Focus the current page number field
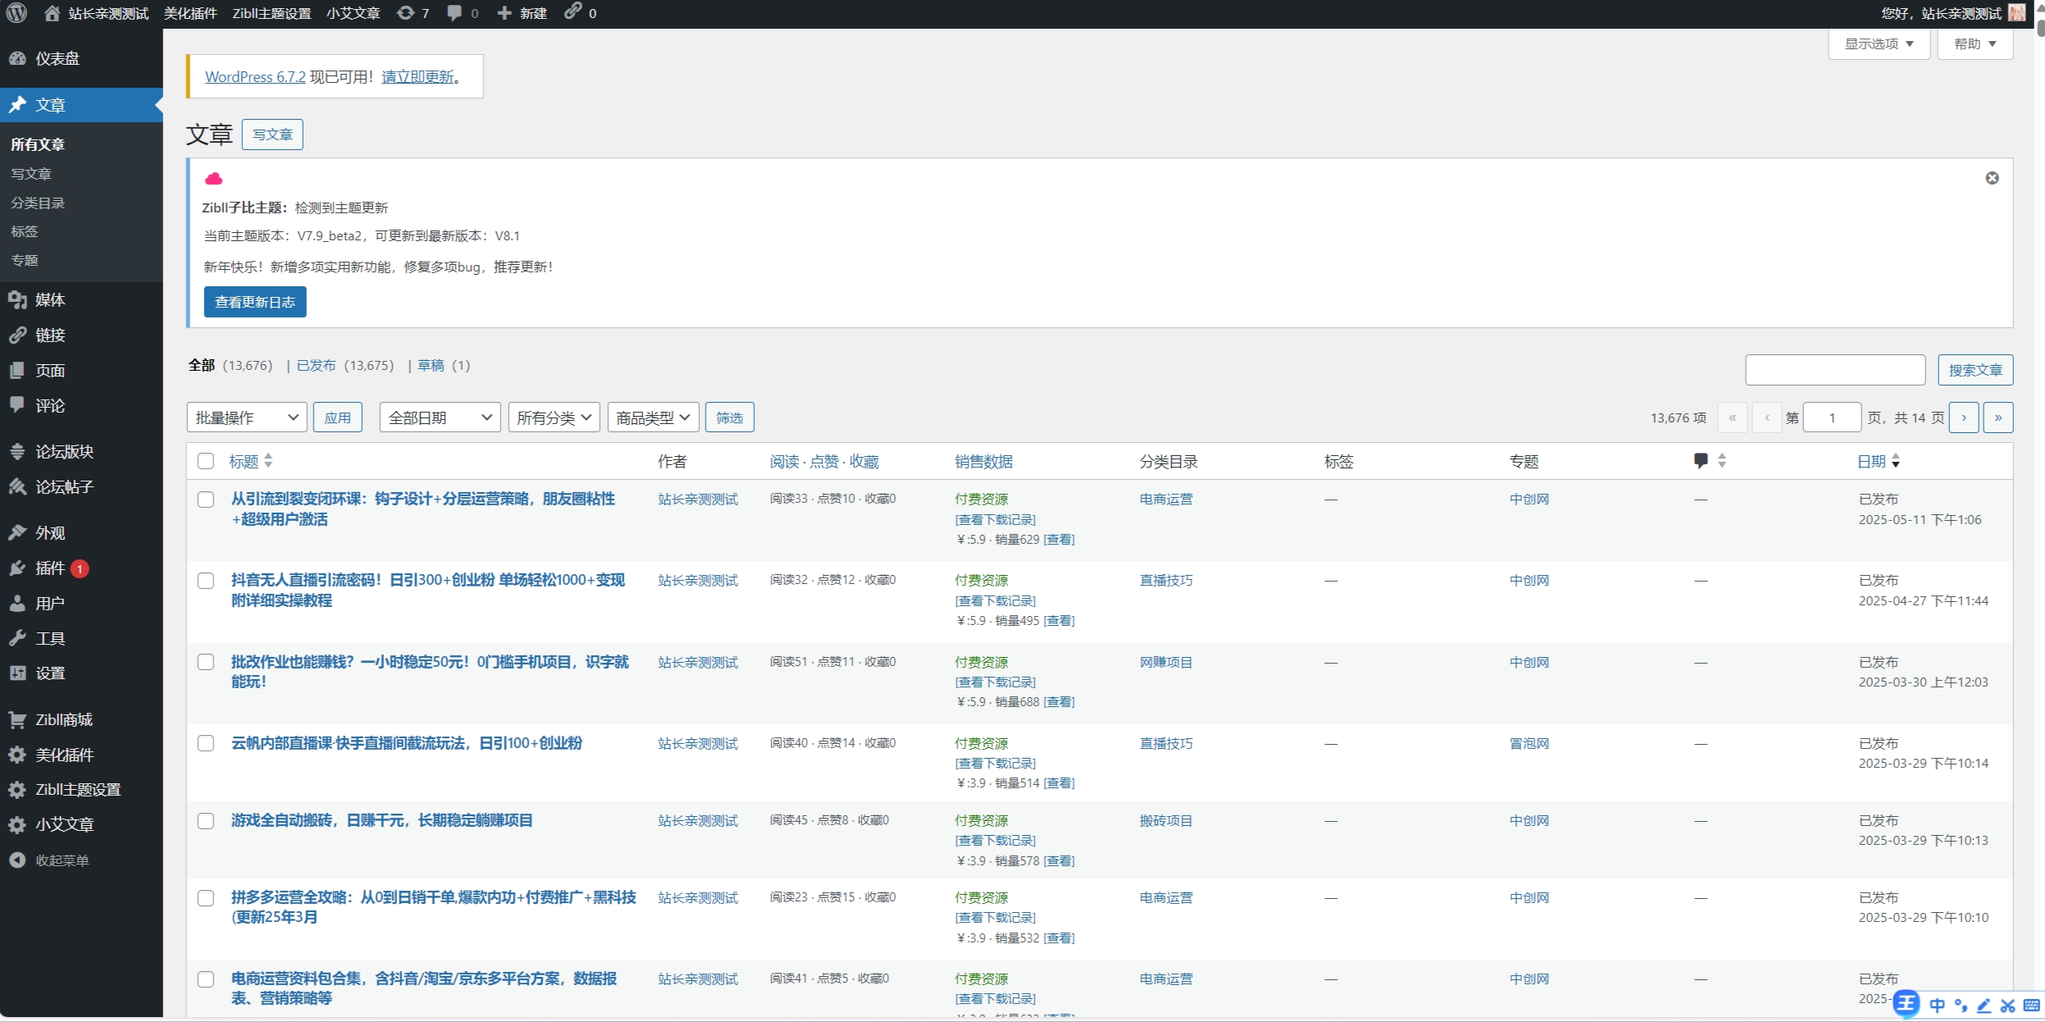This screenshot has height=1022, width=2045. coord(1832,417)
